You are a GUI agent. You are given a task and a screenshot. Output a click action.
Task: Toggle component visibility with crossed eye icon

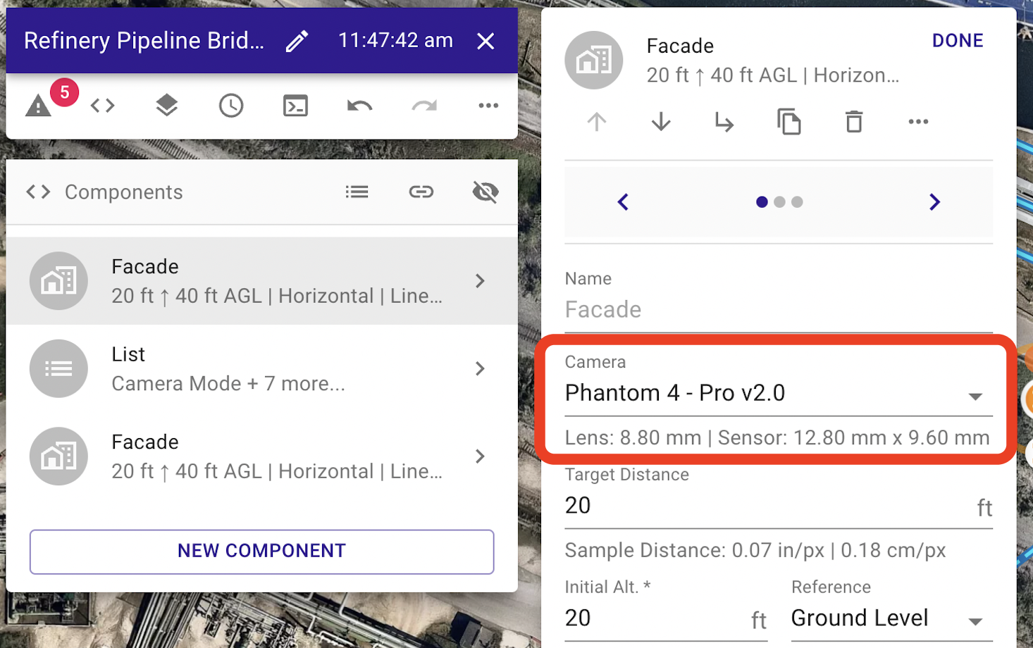485,192
